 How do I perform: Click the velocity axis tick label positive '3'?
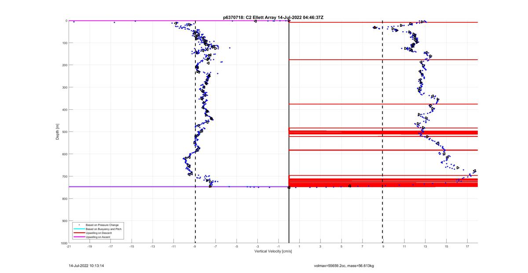tap(321, 247)
